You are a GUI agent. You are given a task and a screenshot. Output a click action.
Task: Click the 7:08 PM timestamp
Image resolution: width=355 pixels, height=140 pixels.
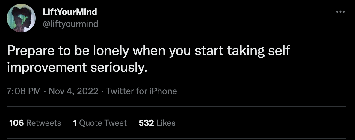pyautogui.click(x=24, y=91)
